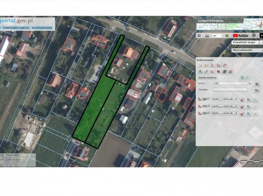
Task: Click the label text style icon
Action: click(257, 90)
